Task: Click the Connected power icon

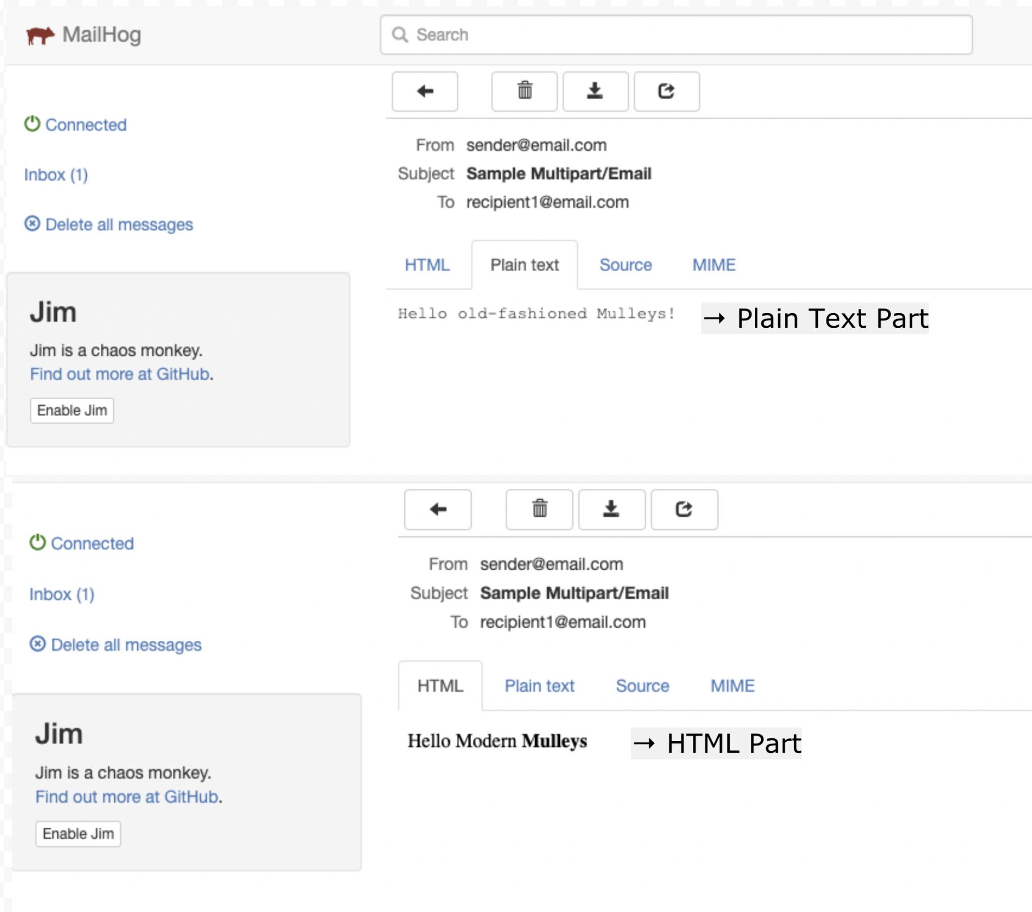Action: pos(32,125)
